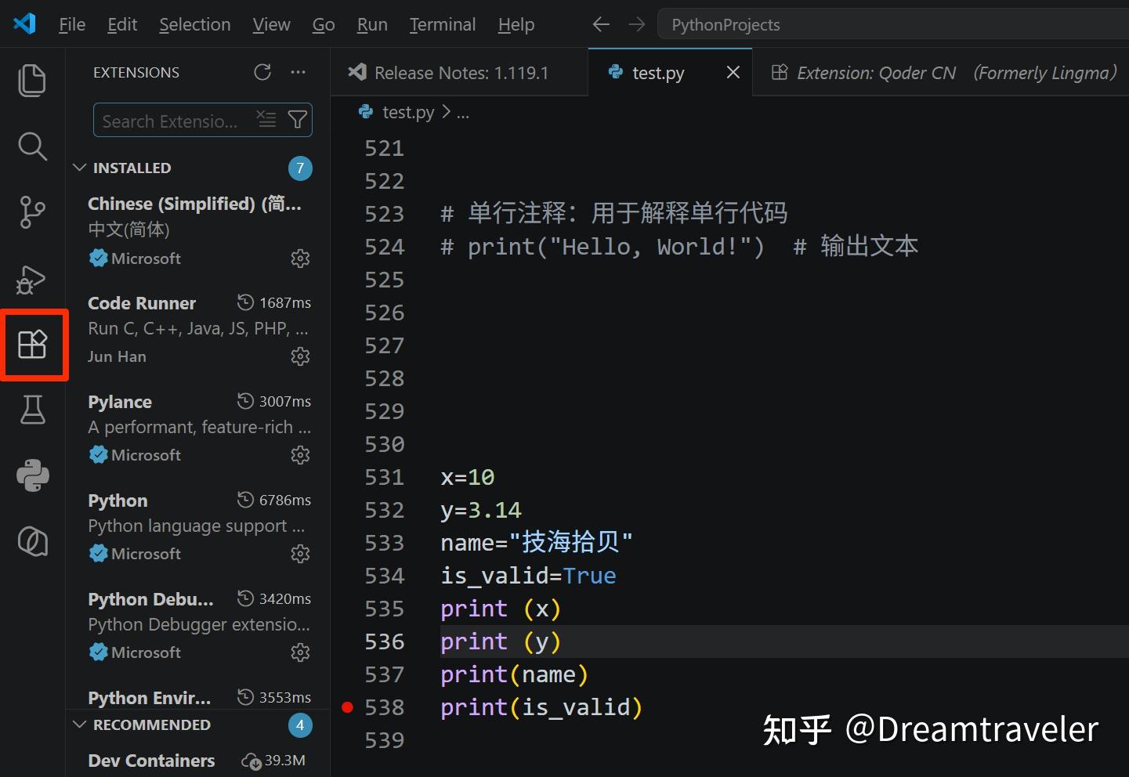Open manage gear for Code Runner
Screen dimensions: 1129x777
coord(300,356)
